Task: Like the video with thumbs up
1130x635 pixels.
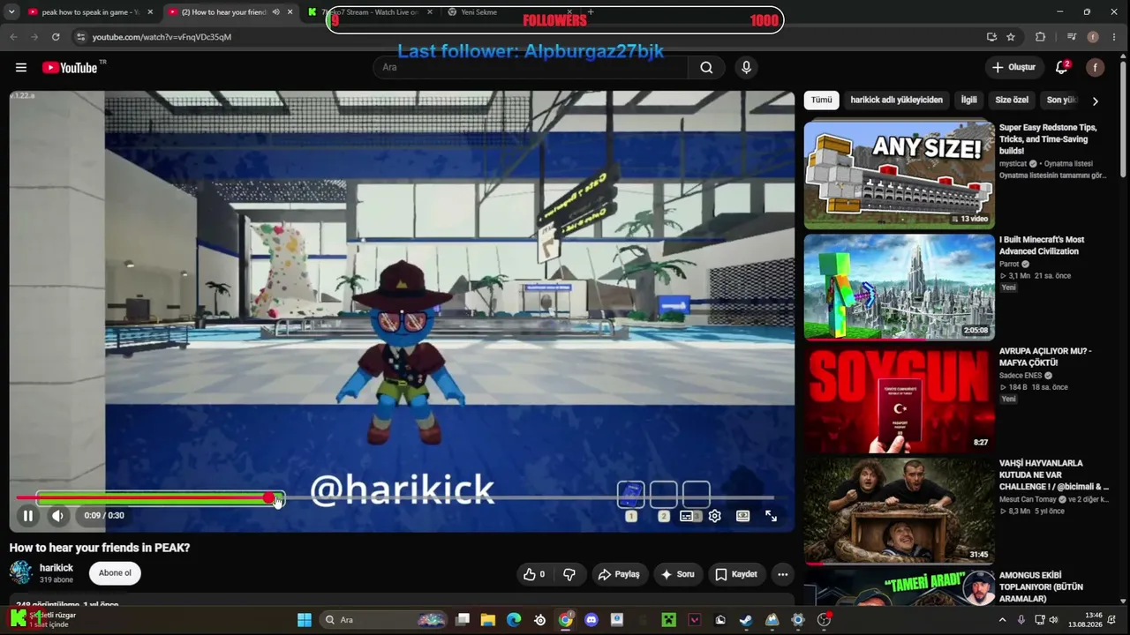Action: click(x=535, y=574)
